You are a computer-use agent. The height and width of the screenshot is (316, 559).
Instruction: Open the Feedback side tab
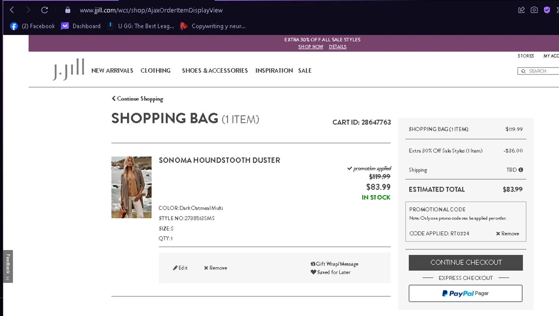pyautogui.click(x=8, y=266)
